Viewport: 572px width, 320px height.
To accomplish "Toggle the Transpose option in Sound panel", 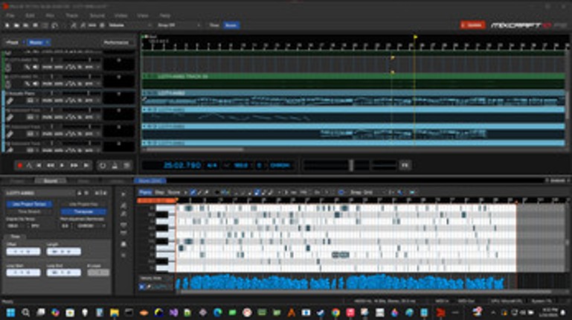I will point(83,212).
